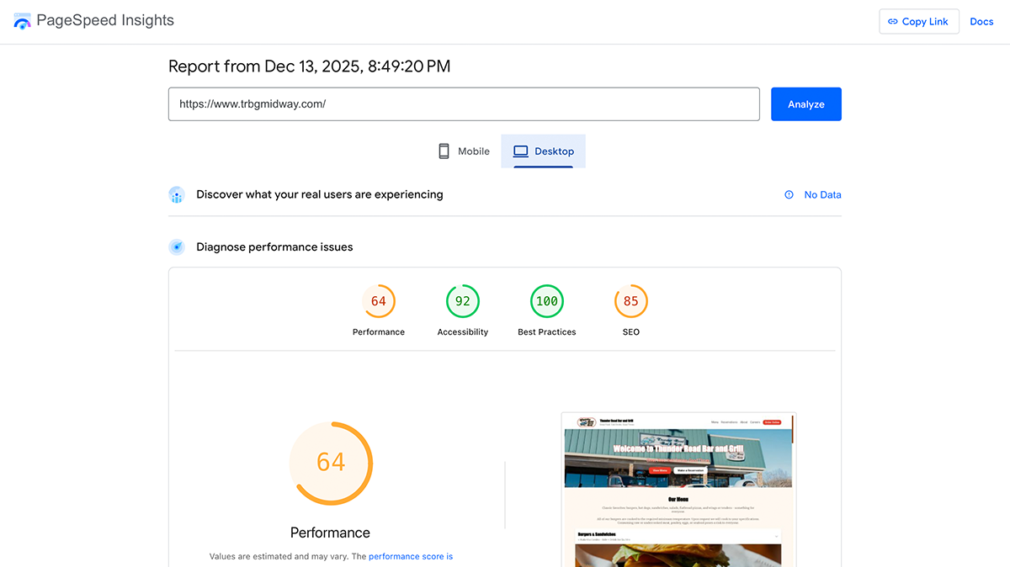Click the PageSpeed Insights rainbow gauge logo
Image resolution: width=1010 pixels, height=567 pixels.
click(21, 20)
